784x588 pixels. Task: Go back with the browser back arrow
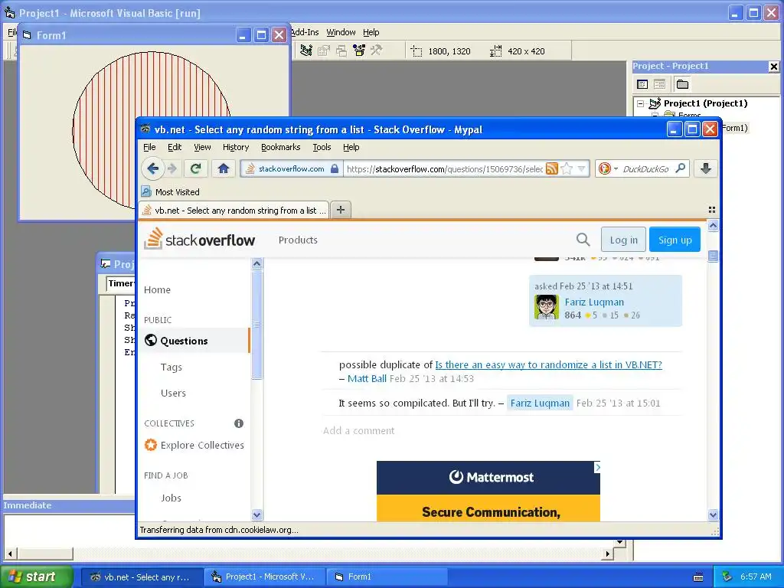coord(153,168)
